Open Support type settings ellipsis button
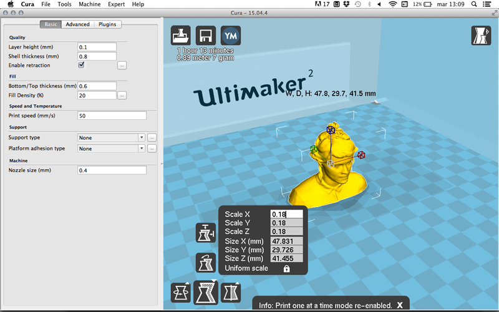The height and width of the screenshot is (312, 499). [x=152, y=137]
